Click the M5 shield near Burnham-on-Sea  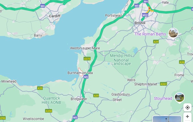86,77
